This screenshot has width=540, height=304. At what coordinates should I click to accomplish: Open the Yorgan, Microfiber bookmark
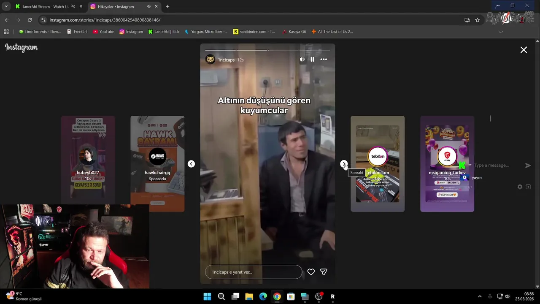point(206,32)
